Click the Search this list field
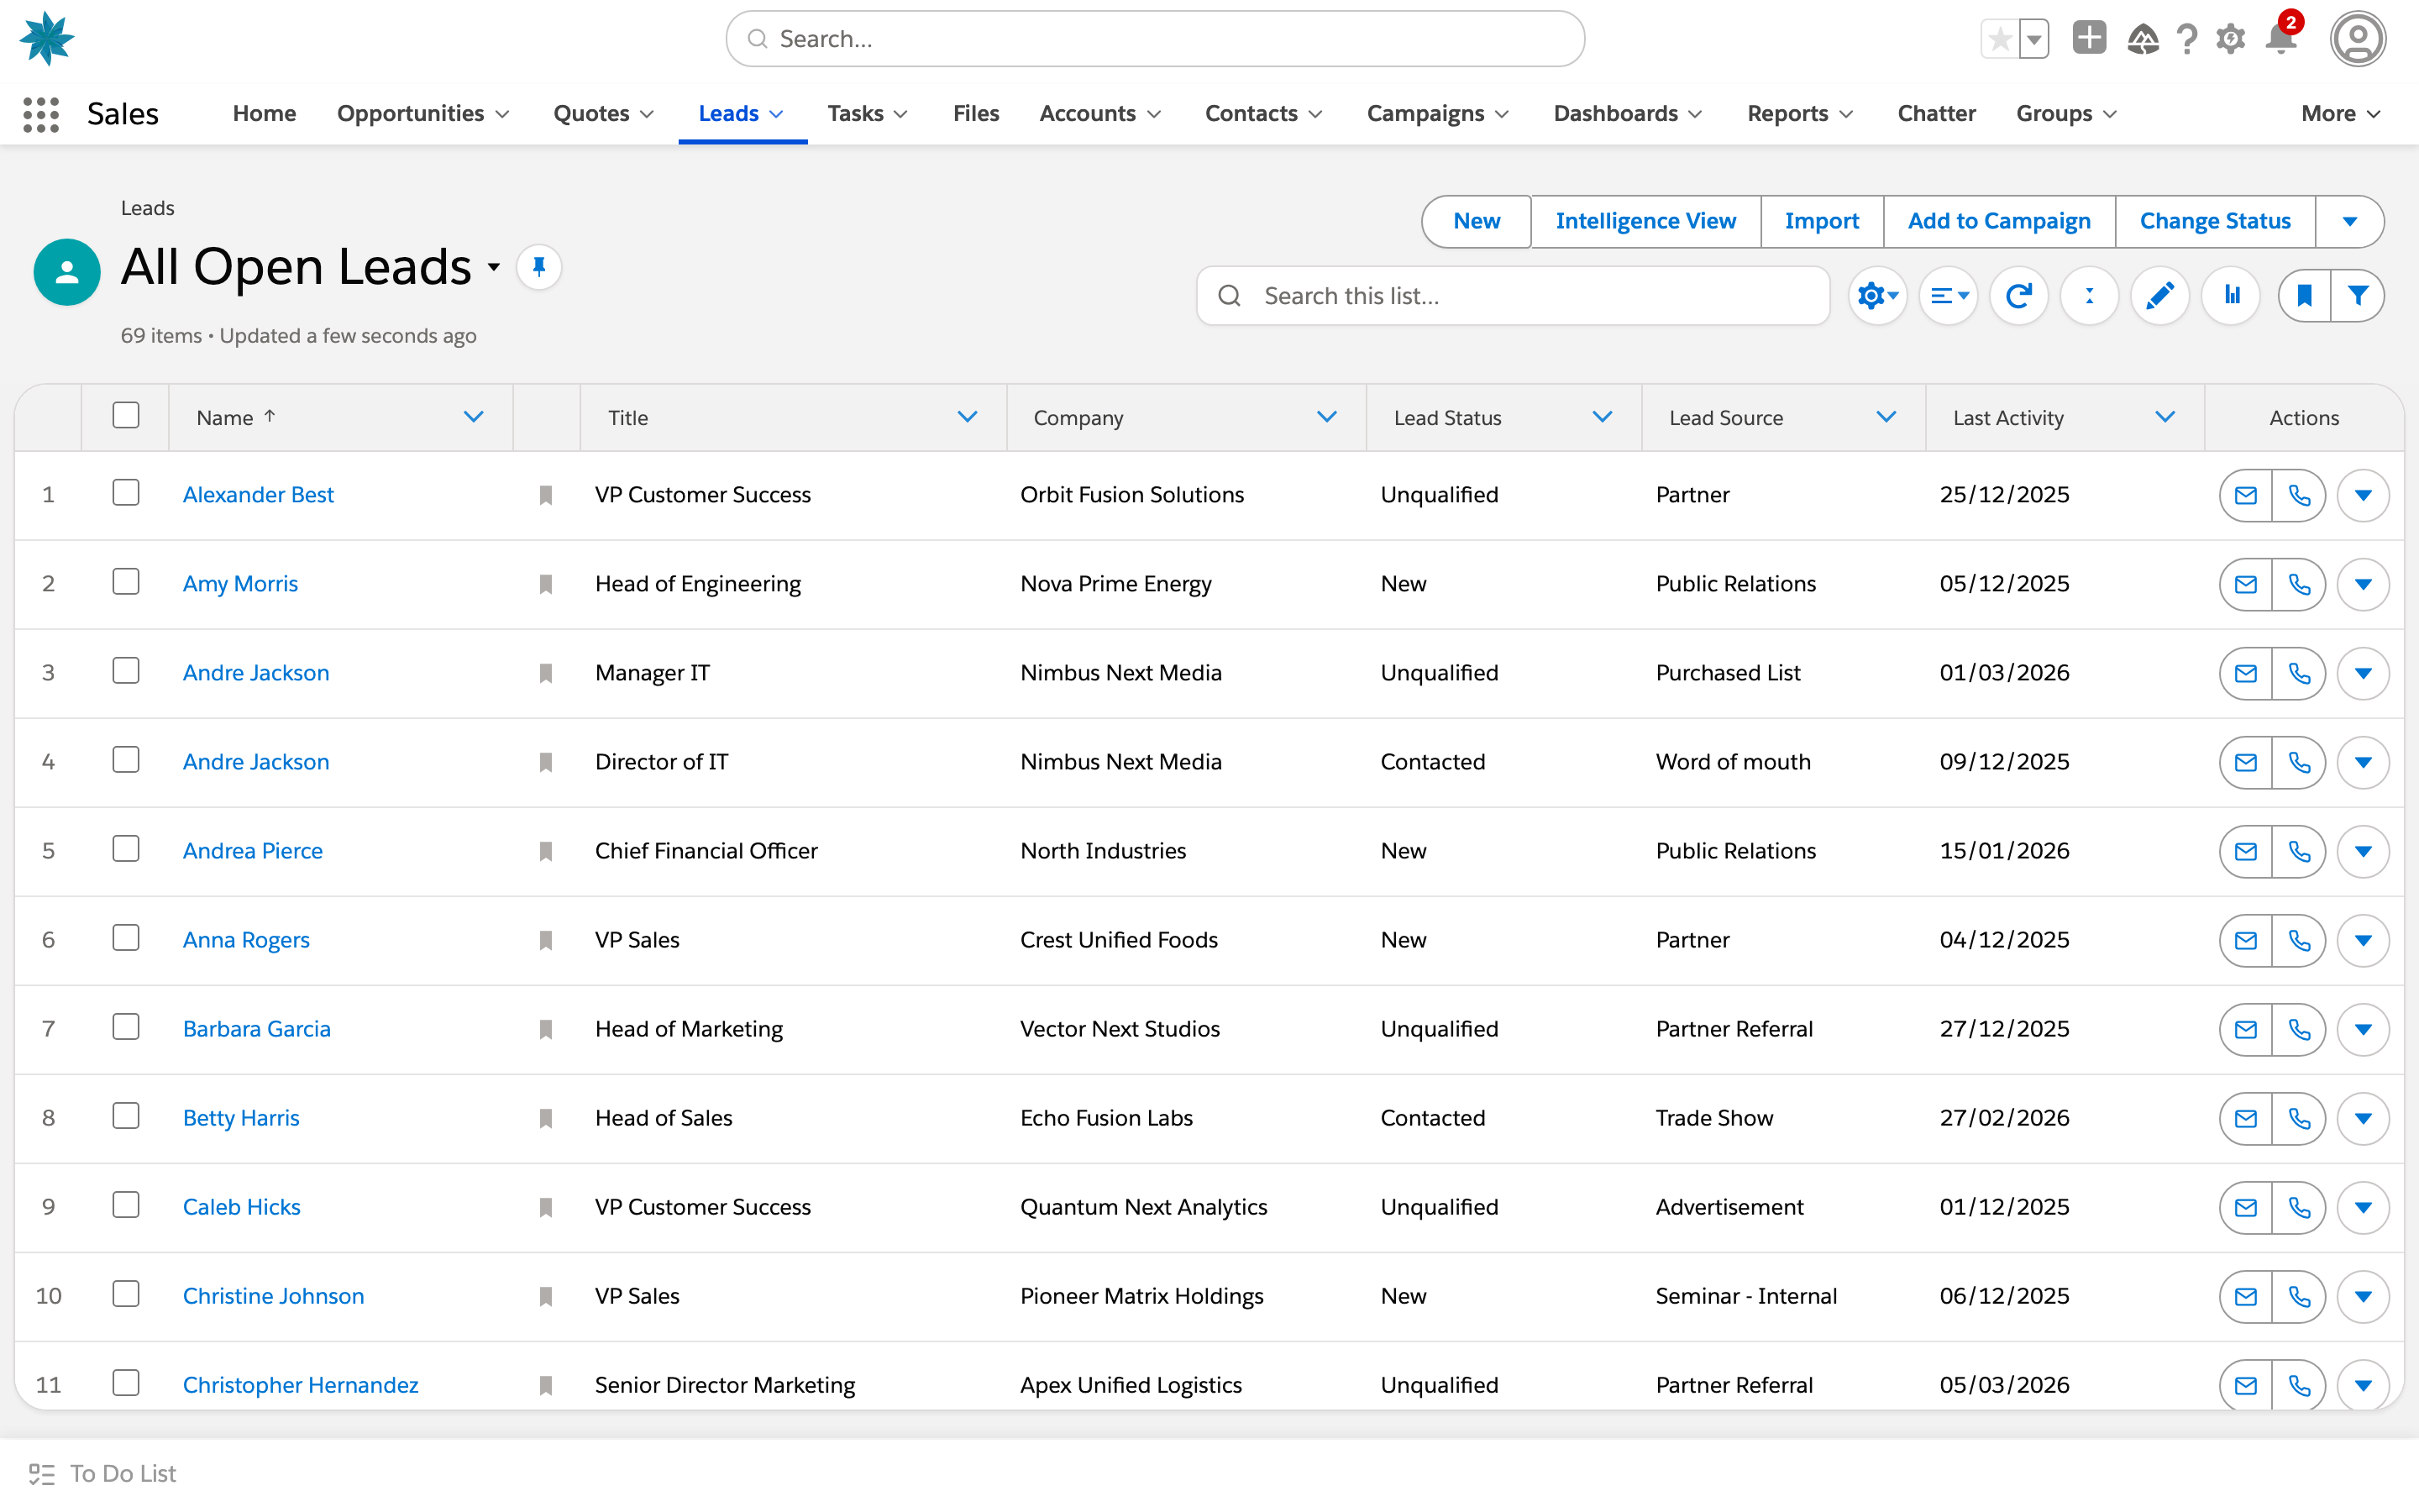The height and width of the screenshot is (1512, 2419). pos(1513,296)
